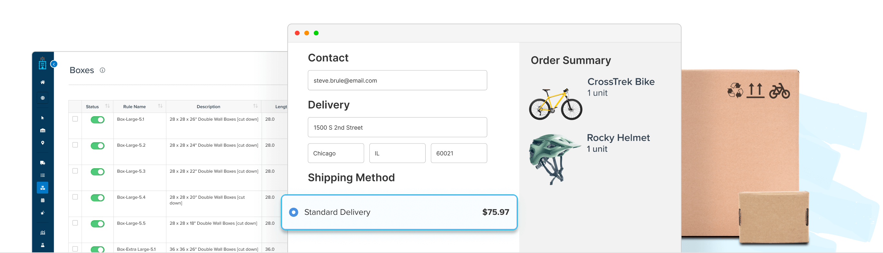Click the email address input field
Viewport: 883px width, 253px height.
[x=397, y=80]
